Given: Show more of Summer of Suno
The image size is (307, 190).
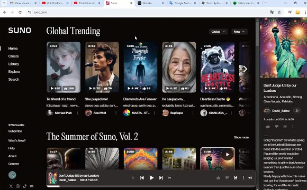Looking at the screenshot, I should [x=241, y=137].
